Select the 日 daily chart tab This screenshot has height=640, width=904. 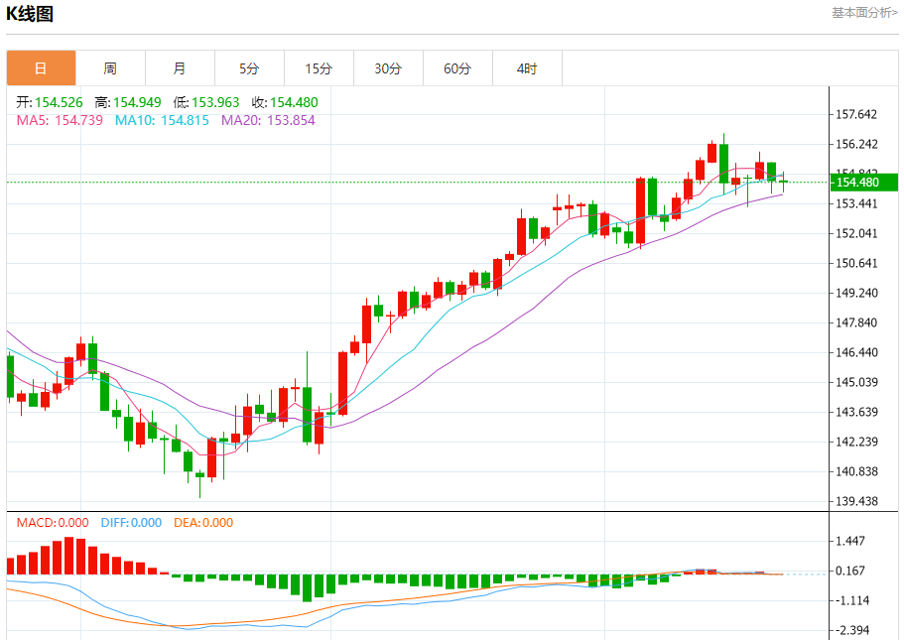(41, 68)
